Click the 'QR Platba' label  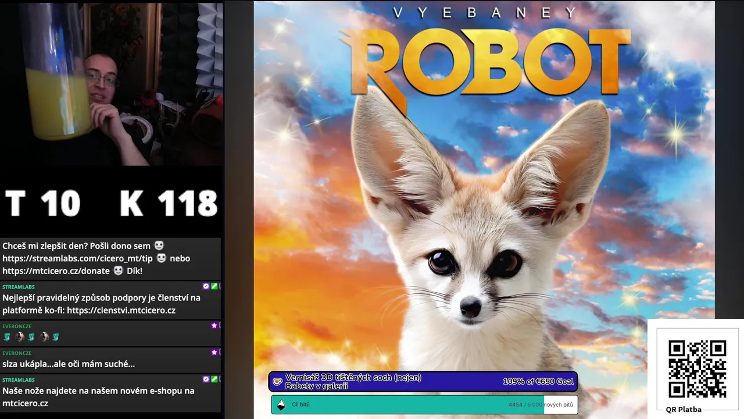(x=684, y=409)
